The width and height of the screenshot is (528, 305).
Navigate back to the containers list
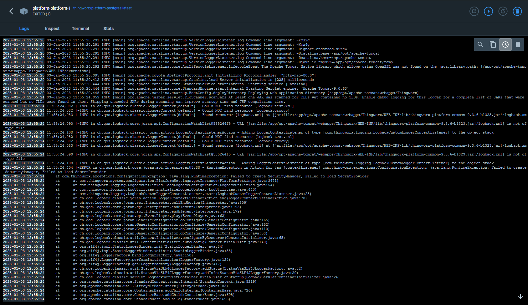pos(11,11)
